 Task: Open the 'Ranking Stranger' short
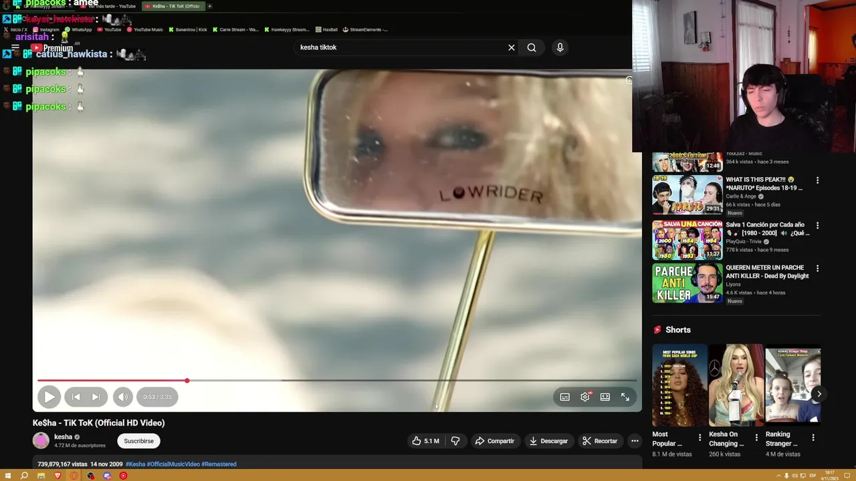792,385
